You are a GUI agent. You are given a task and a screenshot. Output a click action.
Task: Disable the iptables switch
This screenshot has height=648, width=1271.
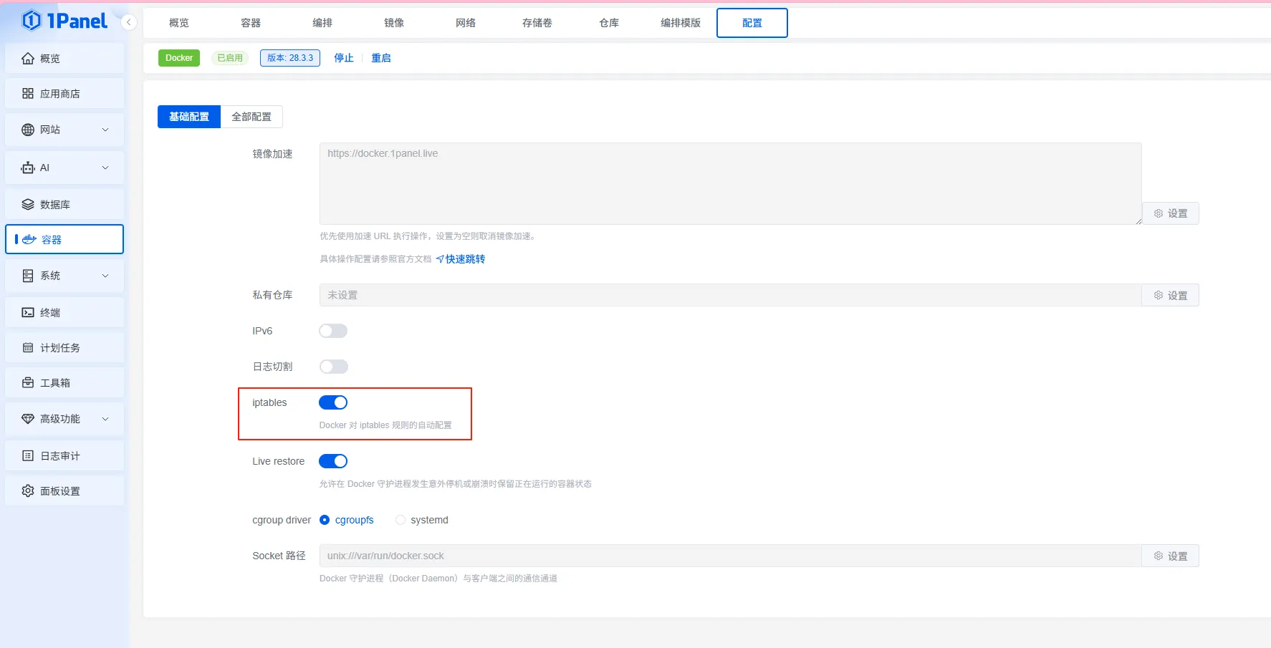click(333, 402)
